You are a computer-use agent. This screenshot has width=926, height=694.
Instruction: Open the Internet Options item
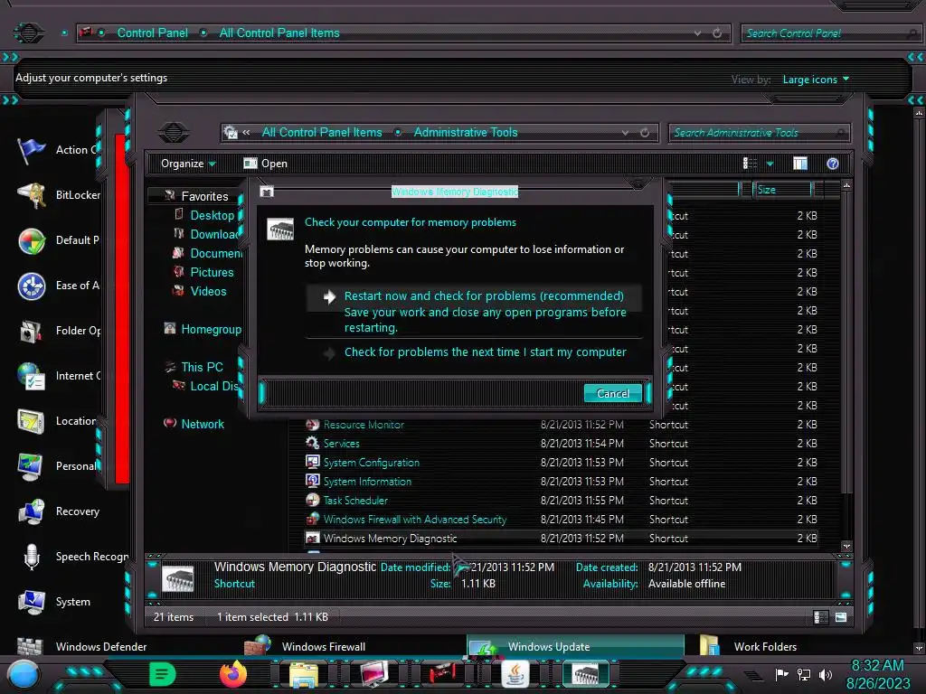(59, 376)
